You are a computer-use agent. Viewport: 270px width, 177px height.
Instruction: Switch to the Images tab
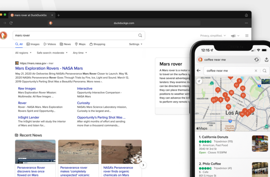point(33,44)
